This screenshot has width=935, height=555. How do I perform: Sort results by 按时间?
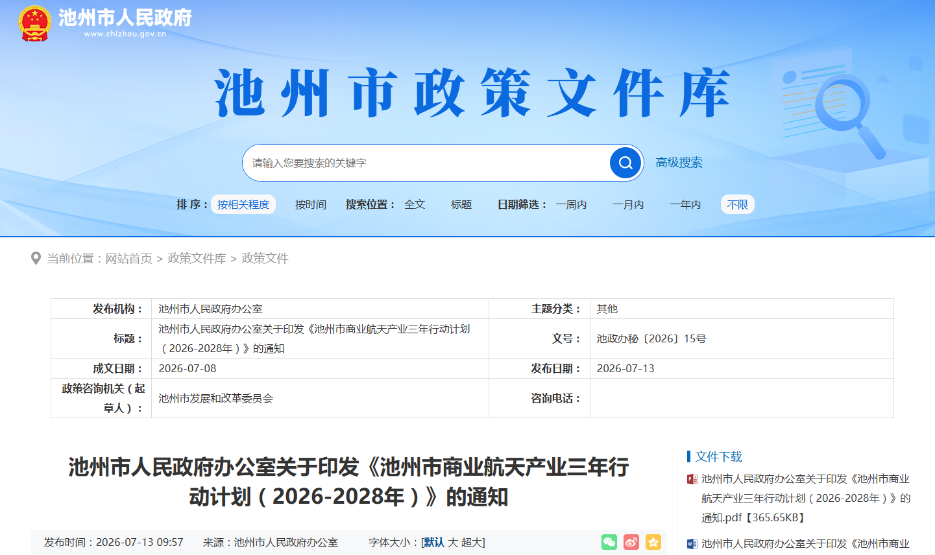coord(311,205)
